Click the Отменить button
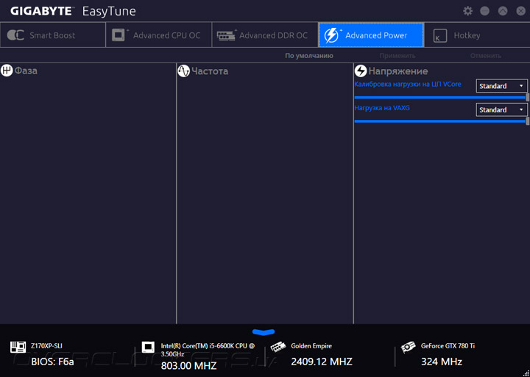Image resolution: width=530 pixels, height=377 pixels. coord(486,56)
